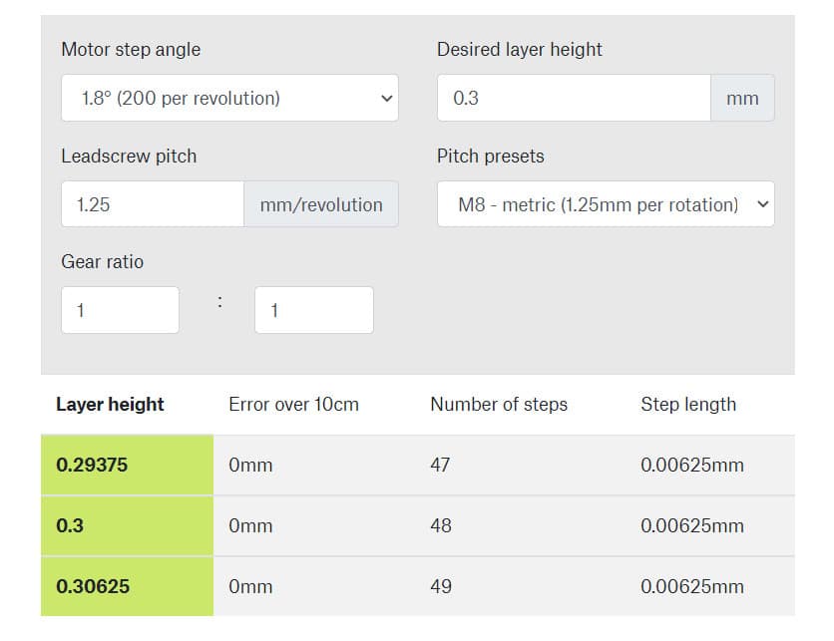
Task: Select the 0.3 layer height green cell
Action: tap(127, 525)
